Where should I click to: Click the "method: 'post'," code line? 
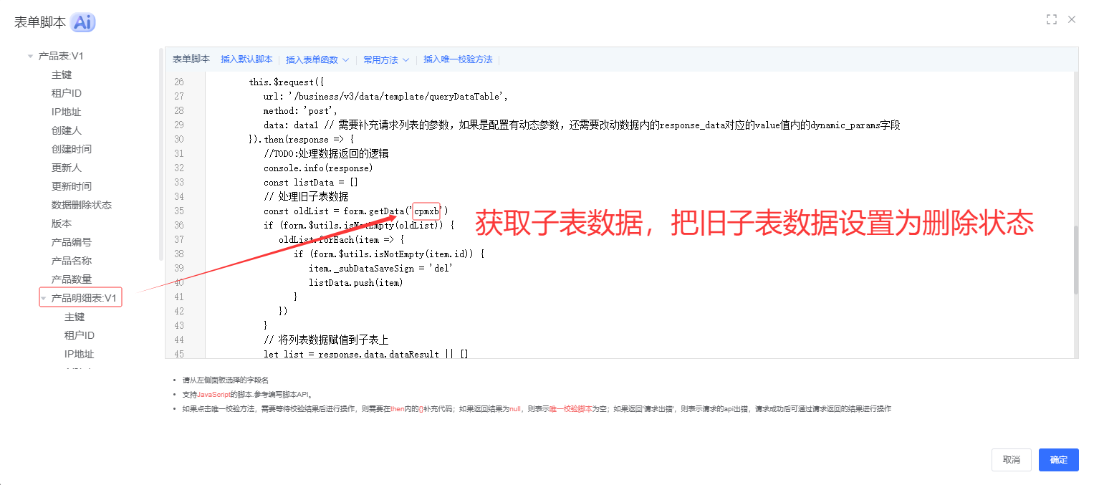pyautogui.click(x=301, y=110)
